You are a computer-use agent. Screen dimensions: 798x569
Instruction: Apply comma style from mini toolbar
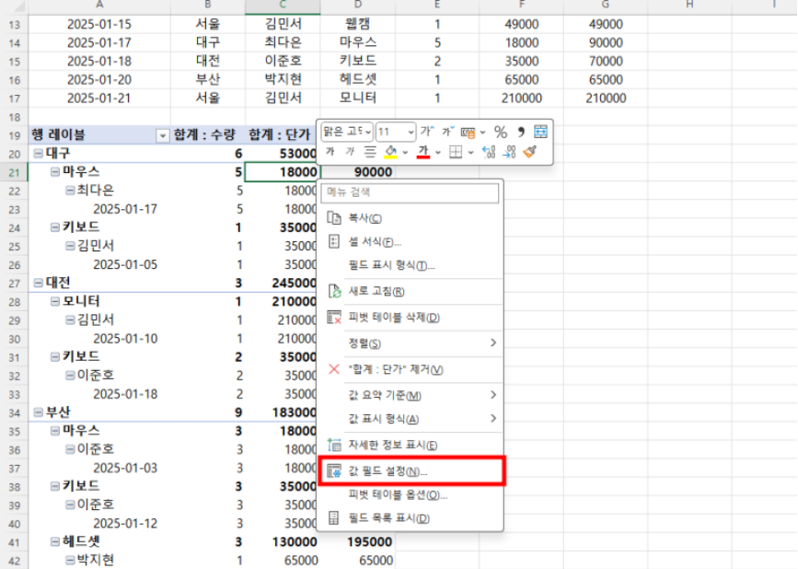point(521,132)
